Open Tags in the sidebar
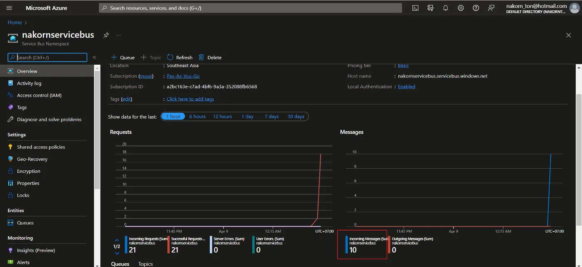Viewport: 582px width, 267px height. (22, 107)
